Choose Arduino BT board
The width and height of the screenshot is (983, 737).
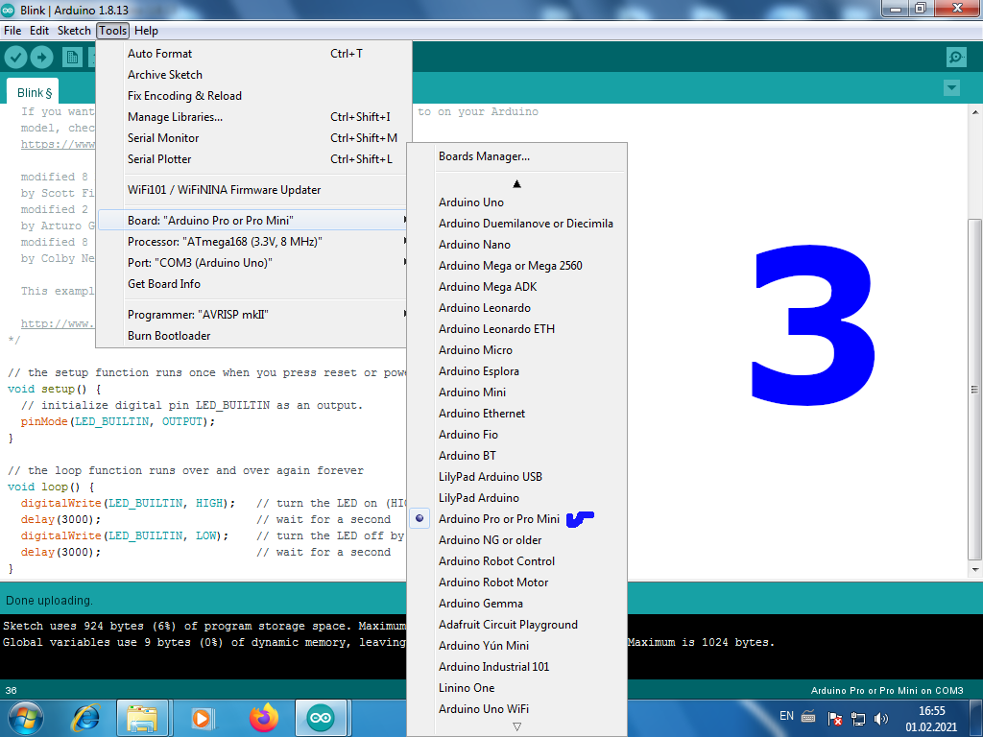516,456
